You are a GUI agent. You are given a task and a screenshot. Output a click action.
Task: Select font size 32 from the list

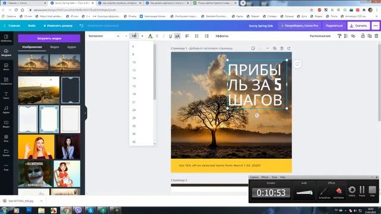[134, 126]
